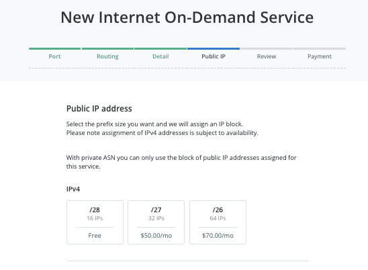
Task: Click the 'Free' price text
Action: pyautogui.click(x=95, y=236)
